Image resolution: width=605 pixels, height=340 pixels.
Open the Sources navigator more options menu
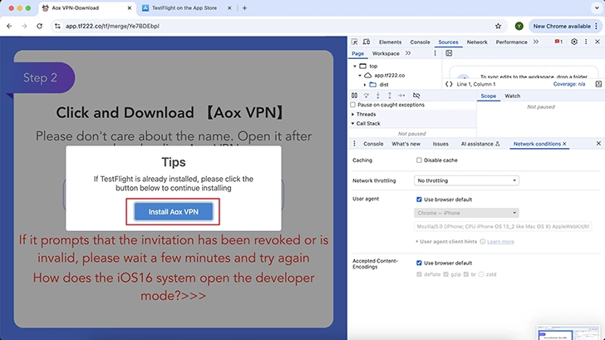[x=435, y=53]
